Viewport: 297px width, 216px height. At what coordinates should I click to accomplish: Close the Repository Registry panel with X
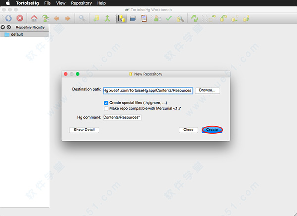click(3, 27)
